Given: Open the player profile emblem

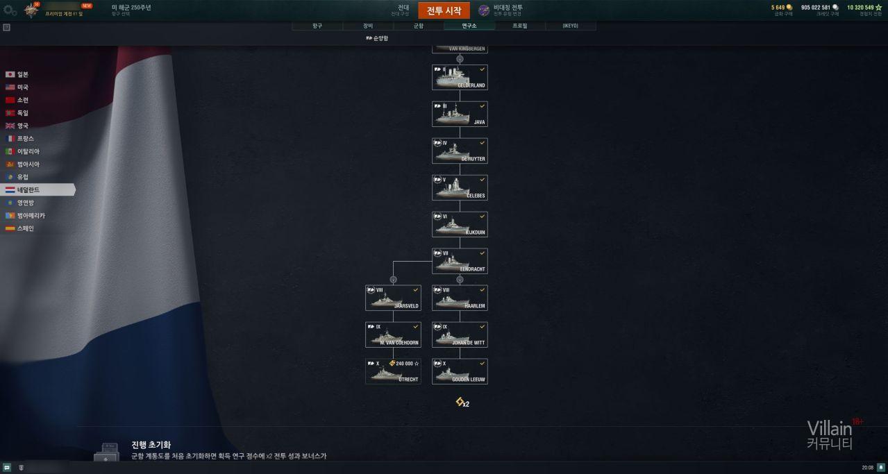Looking at the screenshot, I should pyautogui.click(x=32, y=10).
